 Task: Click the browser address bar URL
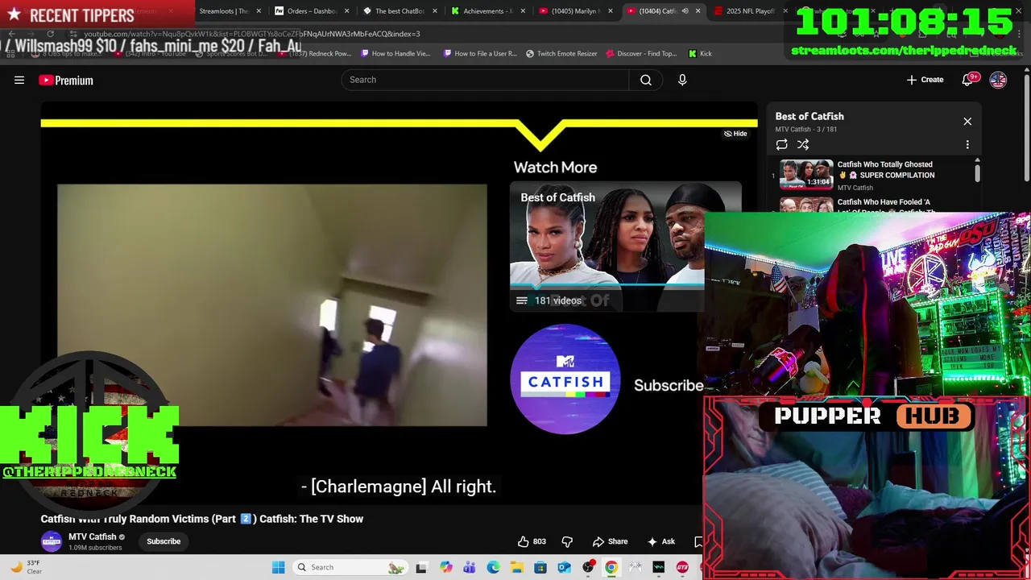coord(252,34)
